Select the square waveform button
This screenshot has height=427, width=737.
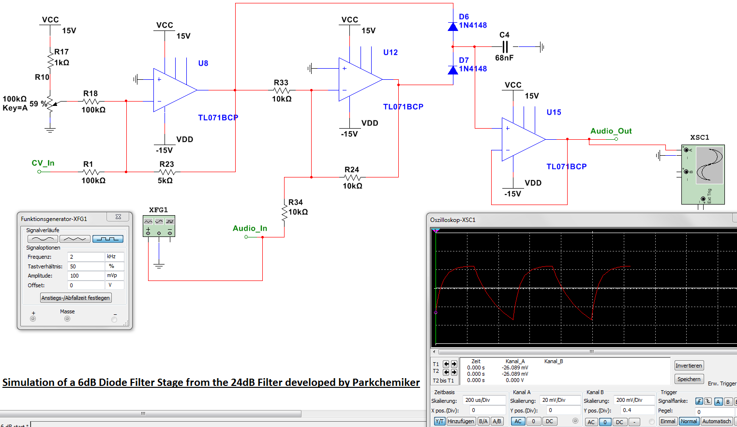[x=107, y=239]
